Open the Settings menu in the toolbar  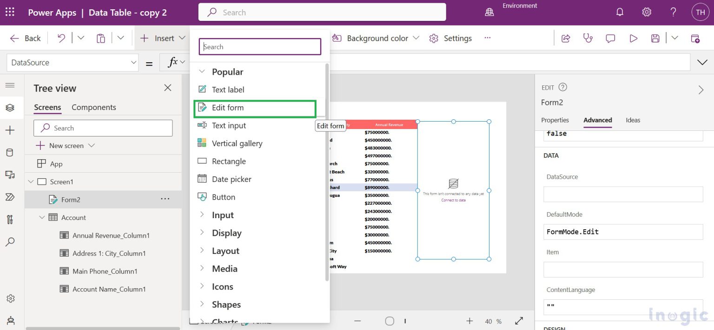450,38
